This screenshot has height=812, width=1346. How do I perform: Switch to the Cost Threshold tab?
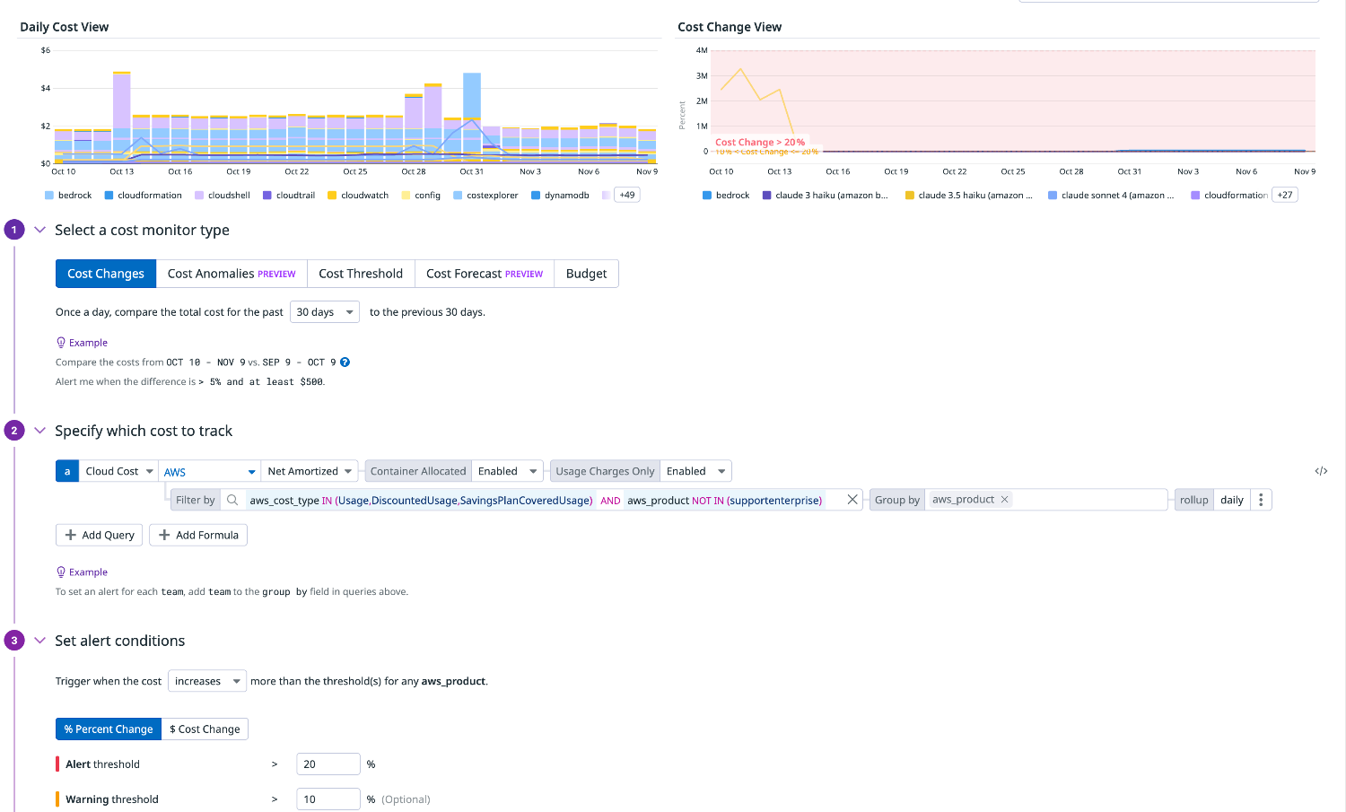point(361,274)
